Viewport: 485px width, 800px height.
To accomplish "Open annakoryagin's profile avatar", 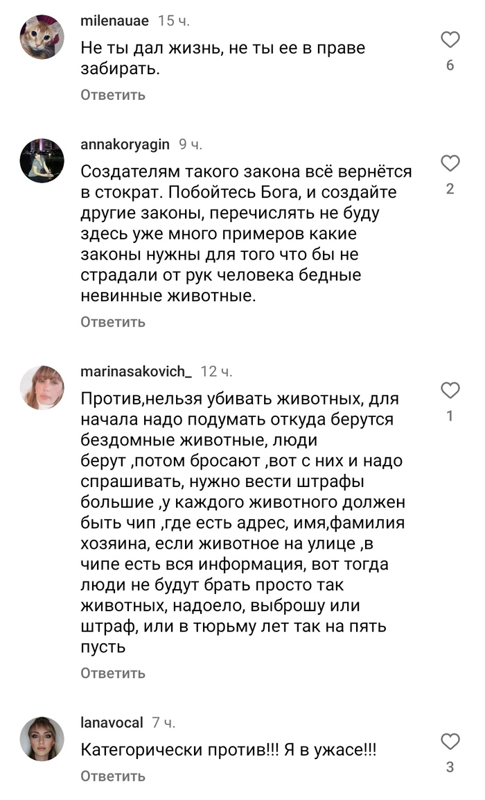I will pos(42,160).
